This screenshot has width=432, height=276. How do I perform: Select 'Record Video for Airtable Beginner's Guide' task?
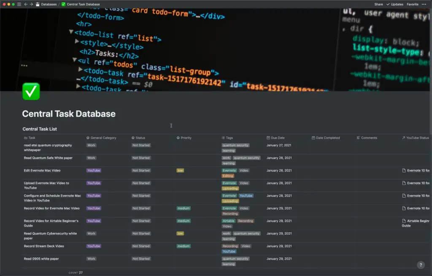pyautogui.click(x=51, y=223)
